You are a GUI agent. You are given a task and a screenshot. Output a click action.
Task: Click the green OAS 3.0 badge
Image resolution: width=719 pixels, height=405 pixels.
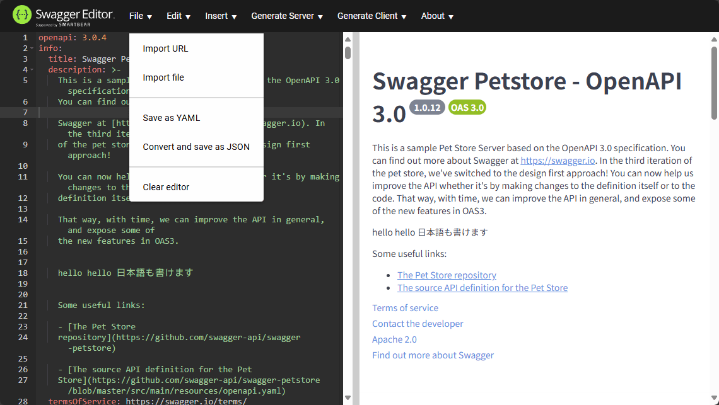tap(467, 107)
